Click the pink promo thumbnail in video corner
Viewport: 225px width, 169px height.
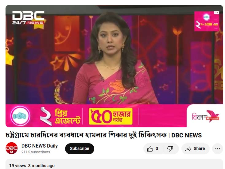click(x=207, y=21)
